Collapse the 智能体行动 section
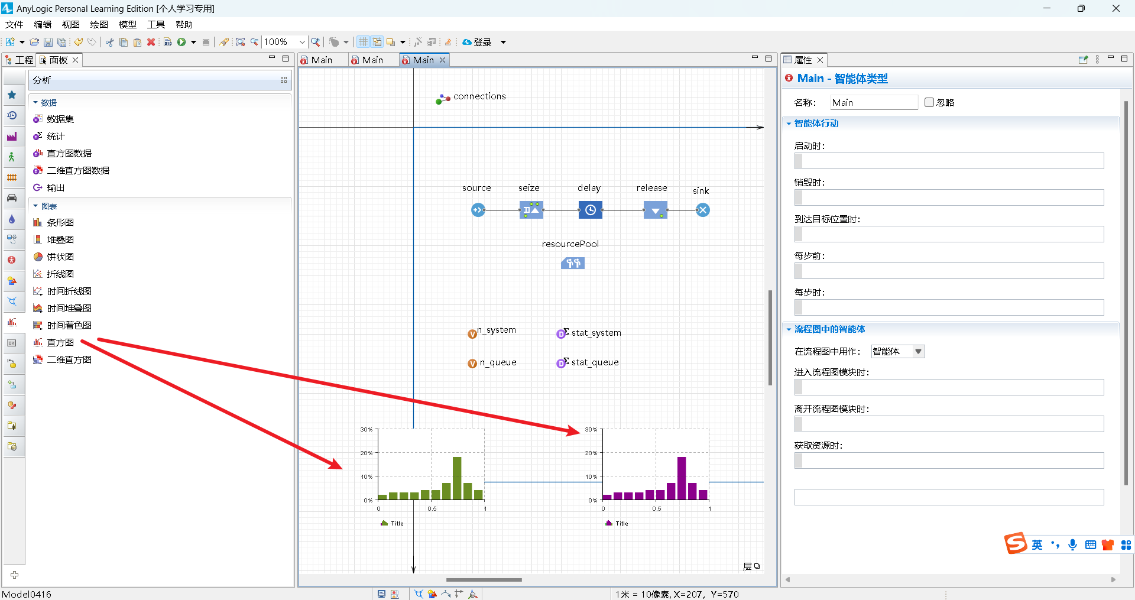Image resolution: width=1135 pixels, height=600 pixels. coord(789,124)
